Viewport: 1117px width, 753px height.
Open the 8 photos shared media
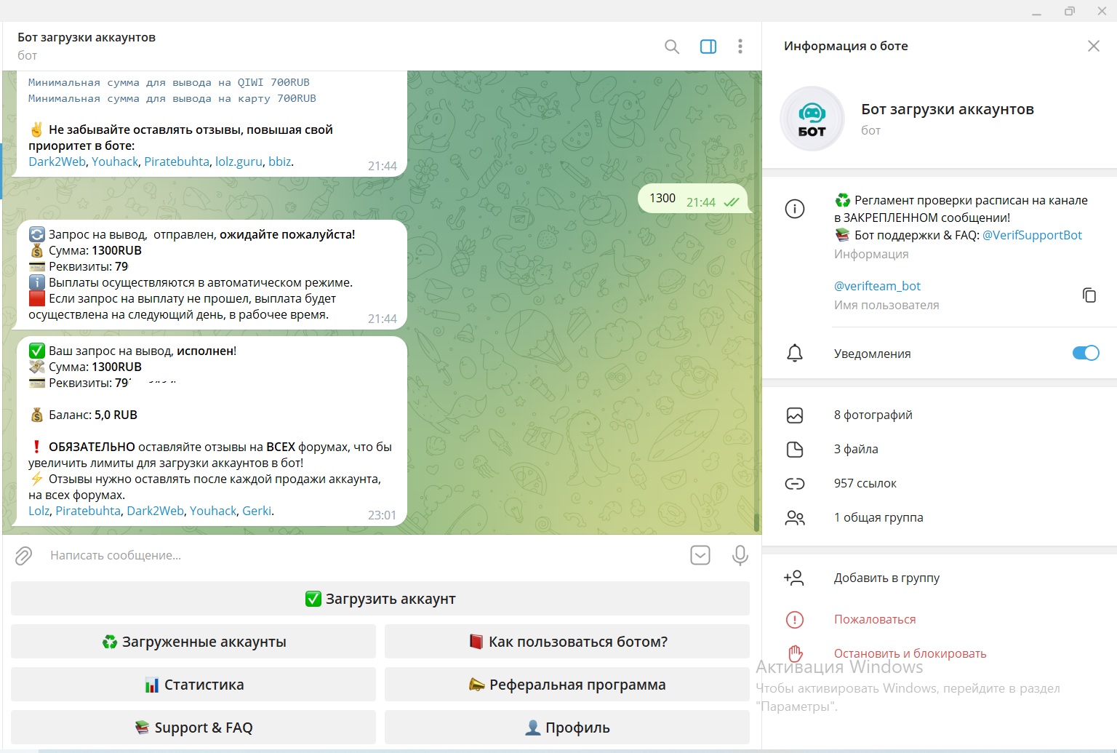tap(873, 415)
